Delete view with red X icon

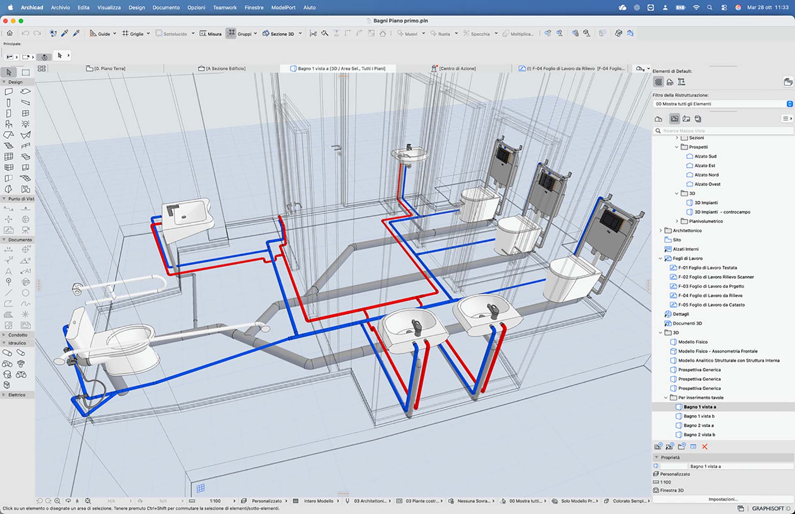point(705,447)
